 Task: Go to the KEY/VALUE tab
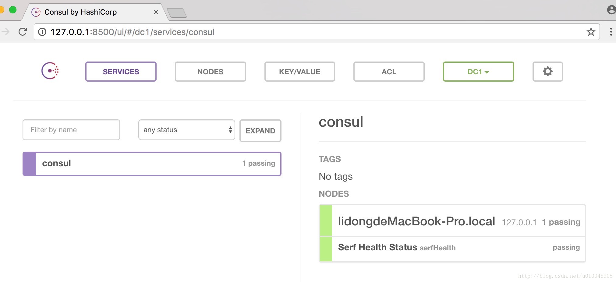299,72
